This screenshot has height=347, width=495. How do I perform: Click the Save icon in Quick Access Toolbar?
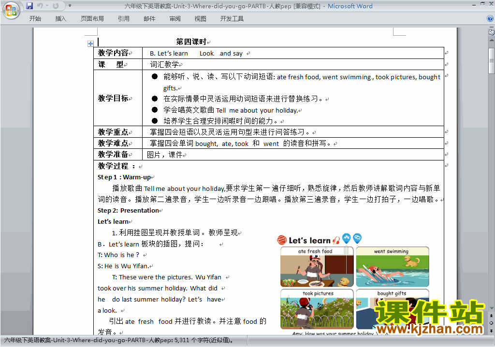[29, 6]
